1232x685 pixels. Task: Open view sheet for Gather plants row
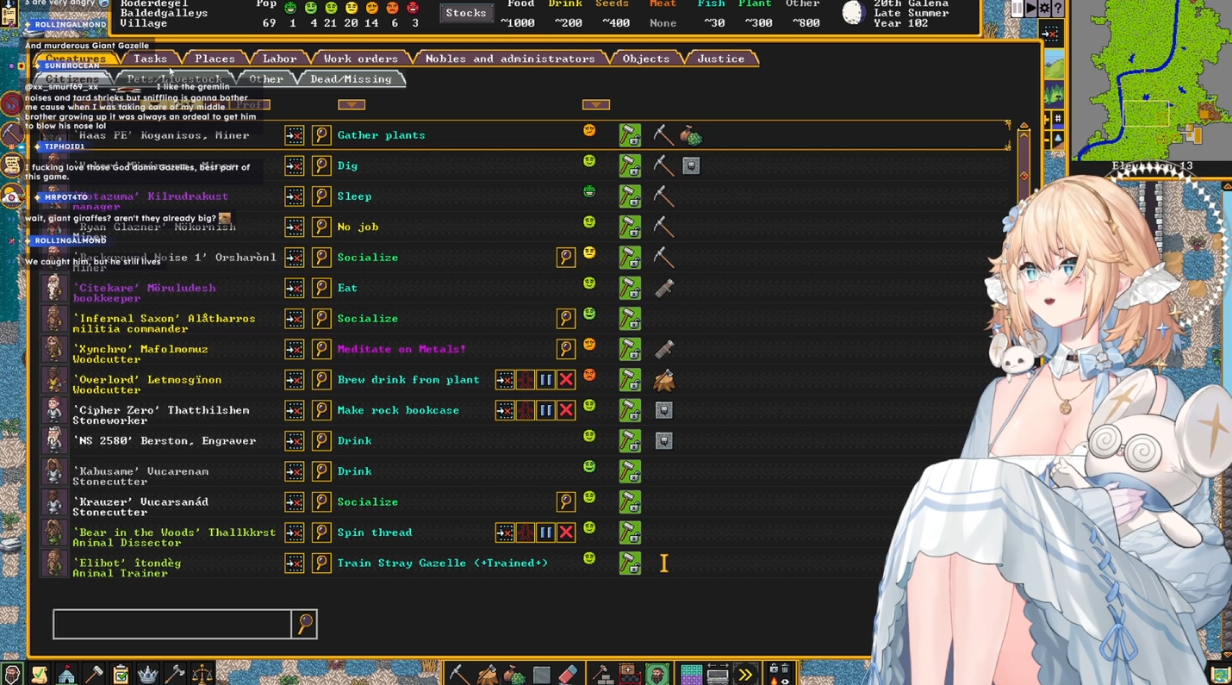321,135
